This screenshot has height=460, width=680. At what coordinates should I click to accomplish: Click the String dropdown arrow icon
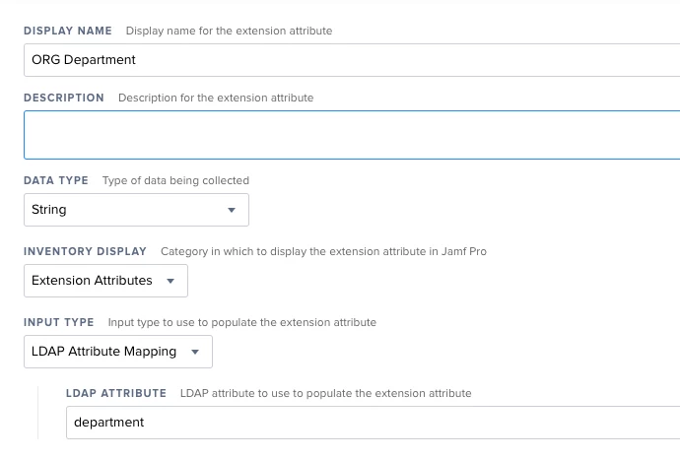click(x=232, y=210)
